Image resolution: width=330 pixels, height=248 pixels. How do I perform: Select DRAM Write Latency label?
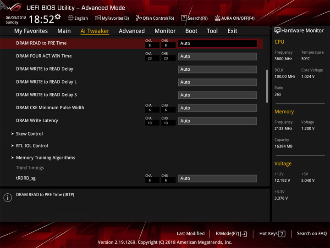click(37, 121)
